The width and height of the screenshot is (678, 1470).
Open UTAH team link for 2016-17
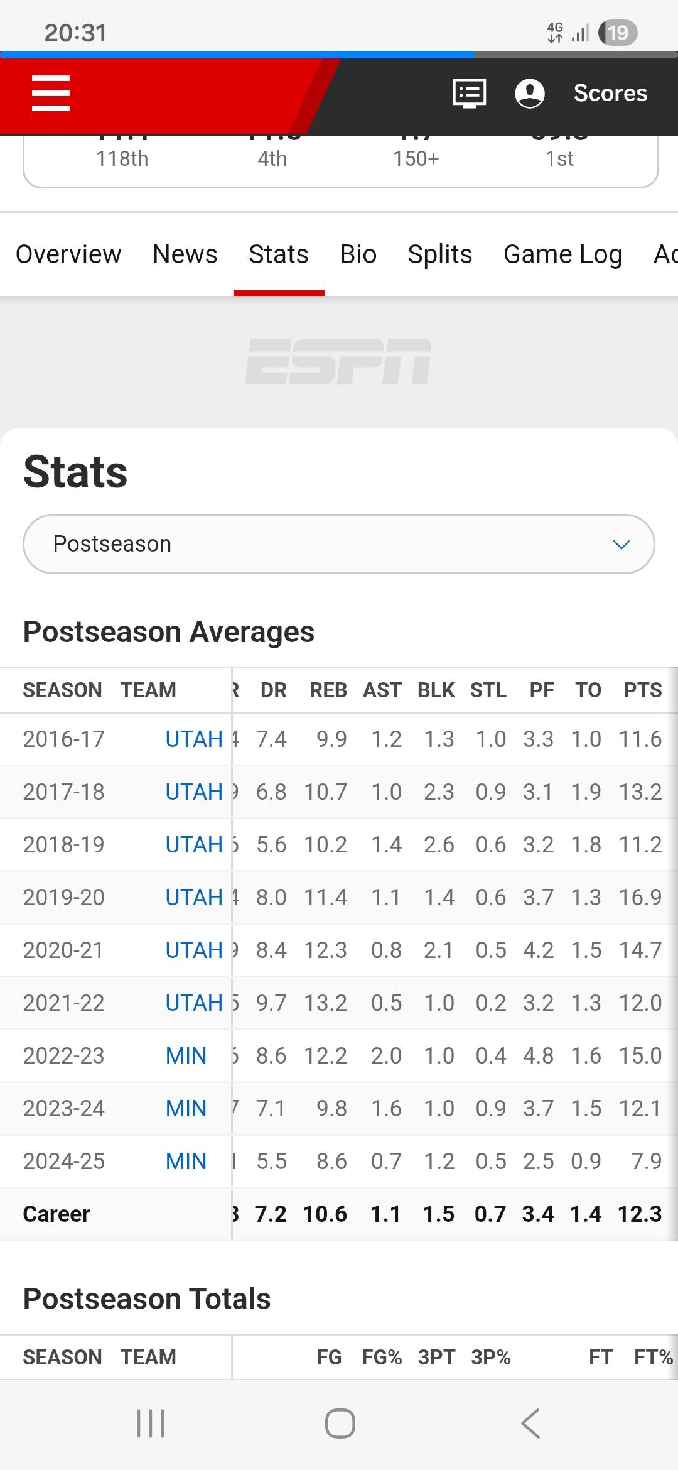[x=194, y=739]
